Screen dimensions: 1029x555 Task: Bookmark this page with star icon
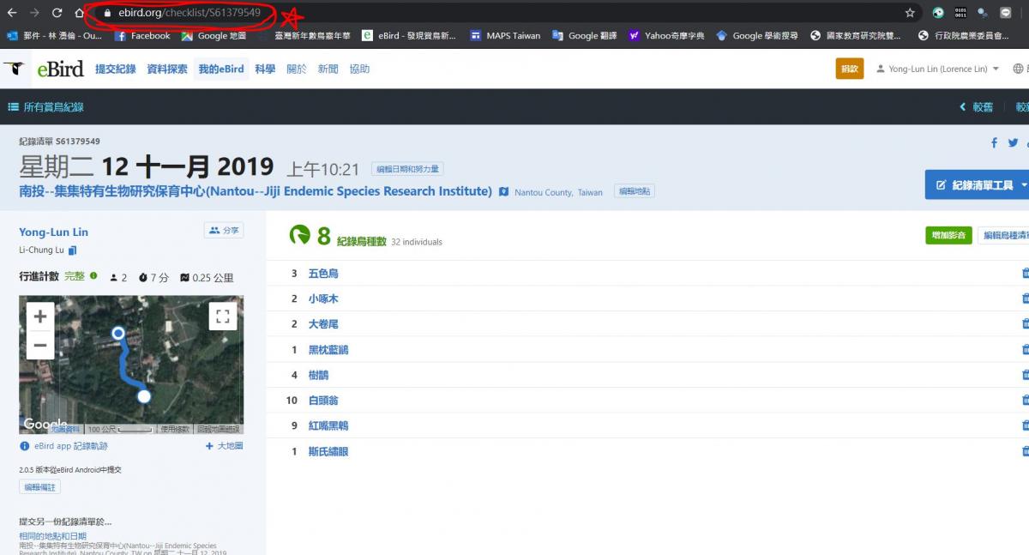[910, 13]
